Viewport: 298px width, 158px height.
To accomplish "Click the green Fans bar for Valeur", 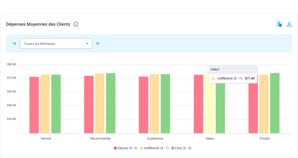I will 220,108.
